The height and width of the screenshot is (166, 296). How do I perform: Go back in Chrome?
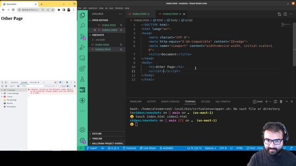pos(3,10)
